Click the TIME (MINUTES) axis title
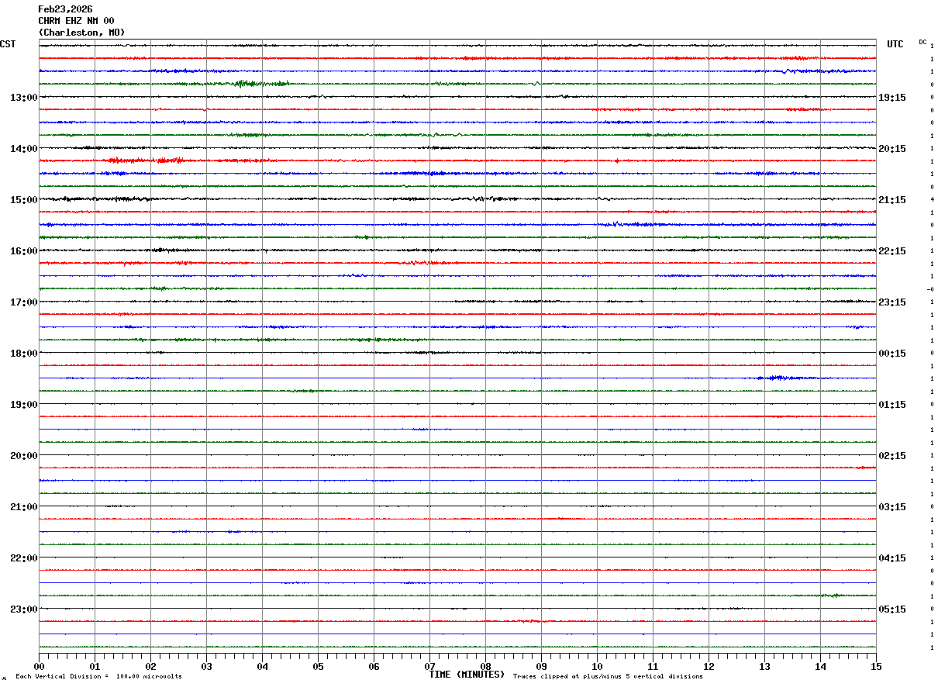938x687 pixels. [467, 675]
